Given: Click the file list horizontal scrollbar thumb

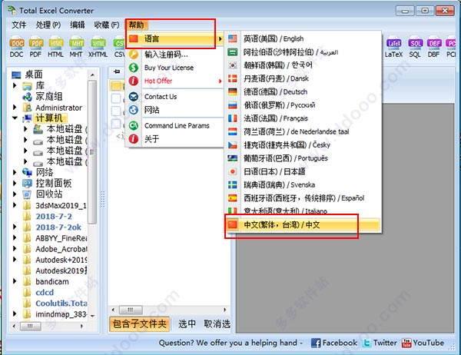Looking at the screenshot, I should tap(131, 310).
